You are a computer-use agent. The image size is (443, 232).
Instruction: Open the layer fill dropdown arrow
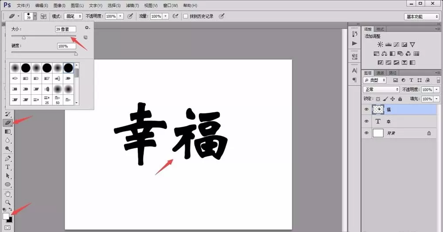pyautogui.click(x=437, y=99)
